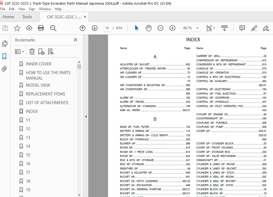Click BLOWER GP index entry
The width and height of the screenshot is (273, 197).
155,144
